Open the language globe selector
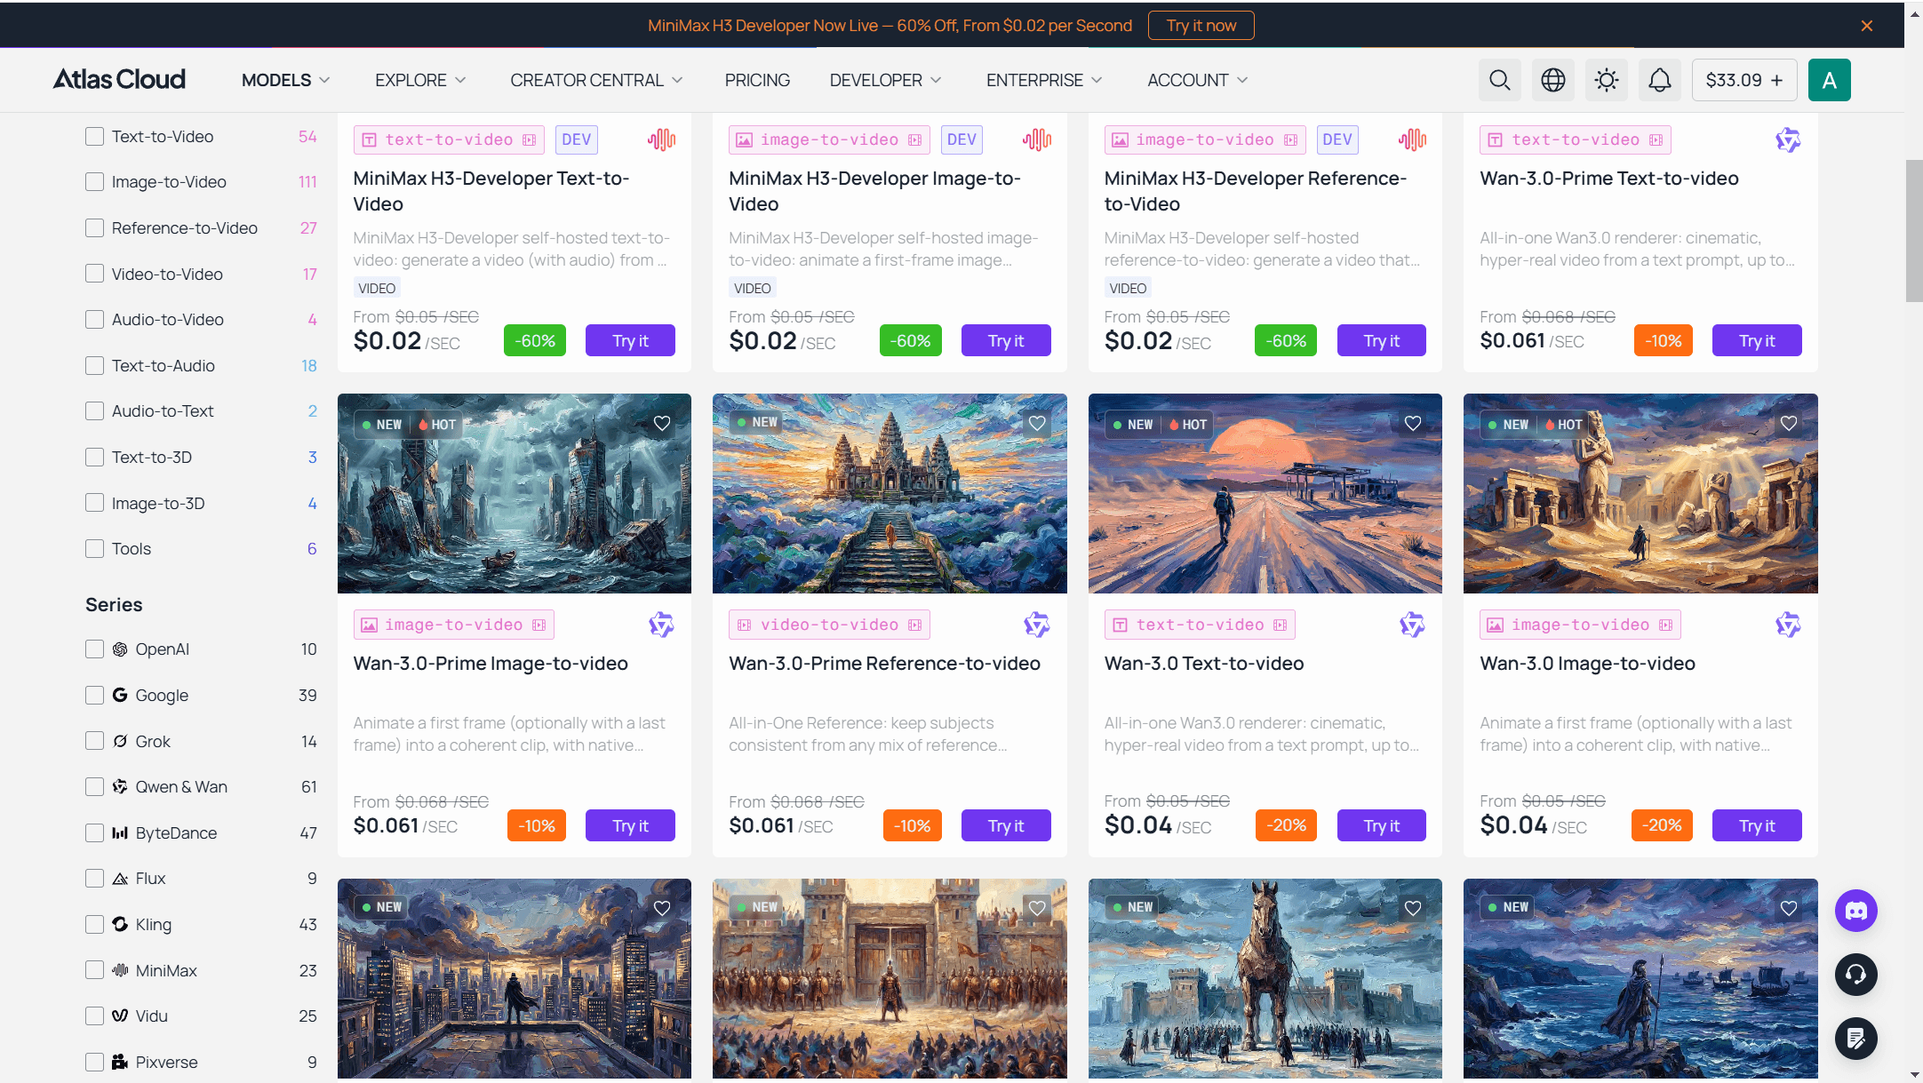 point(1552,80)
